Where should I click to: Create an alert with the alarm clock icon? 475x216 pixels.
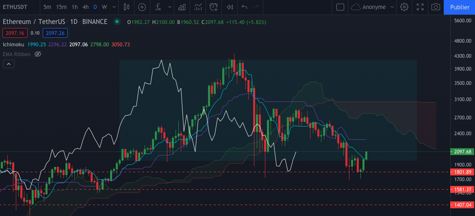click(x=214, y=7)
